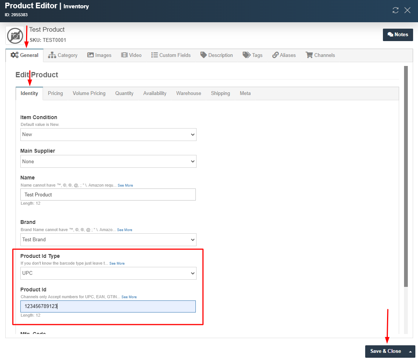Open the Aliases tab
Viewport: 418px width, 360px height.
point(284,55)
